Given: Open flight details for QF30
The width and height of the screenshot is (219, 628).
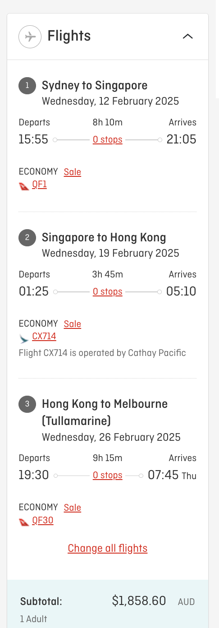Looking at the screenshot, I should (43, 521).
